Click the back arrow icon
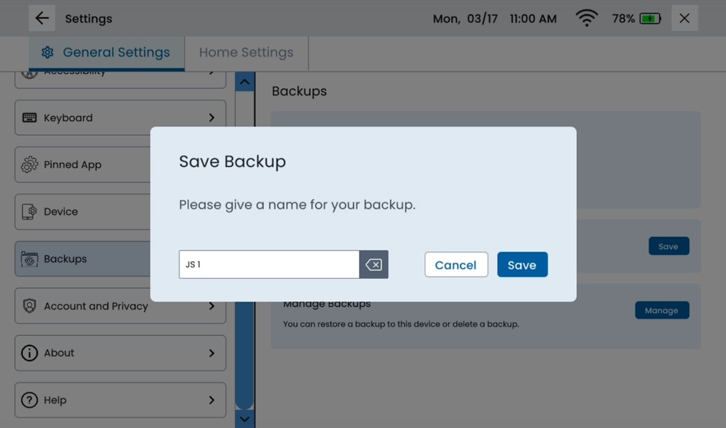The height and width of the screenshot is (428, 726). tap(42, 18)
